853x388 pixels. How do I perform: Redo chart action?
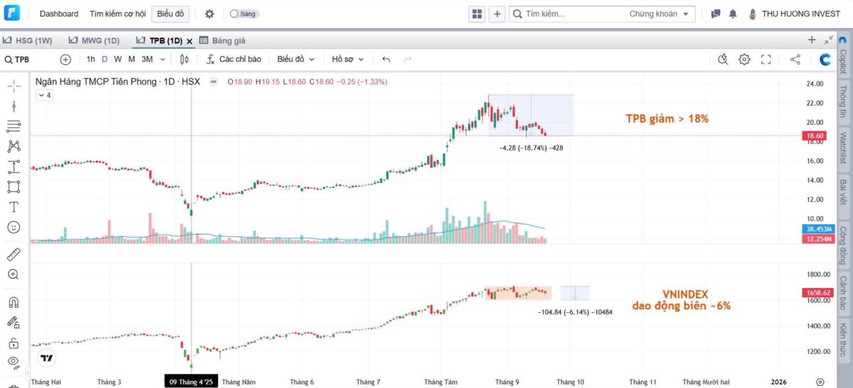click(407, 60)
